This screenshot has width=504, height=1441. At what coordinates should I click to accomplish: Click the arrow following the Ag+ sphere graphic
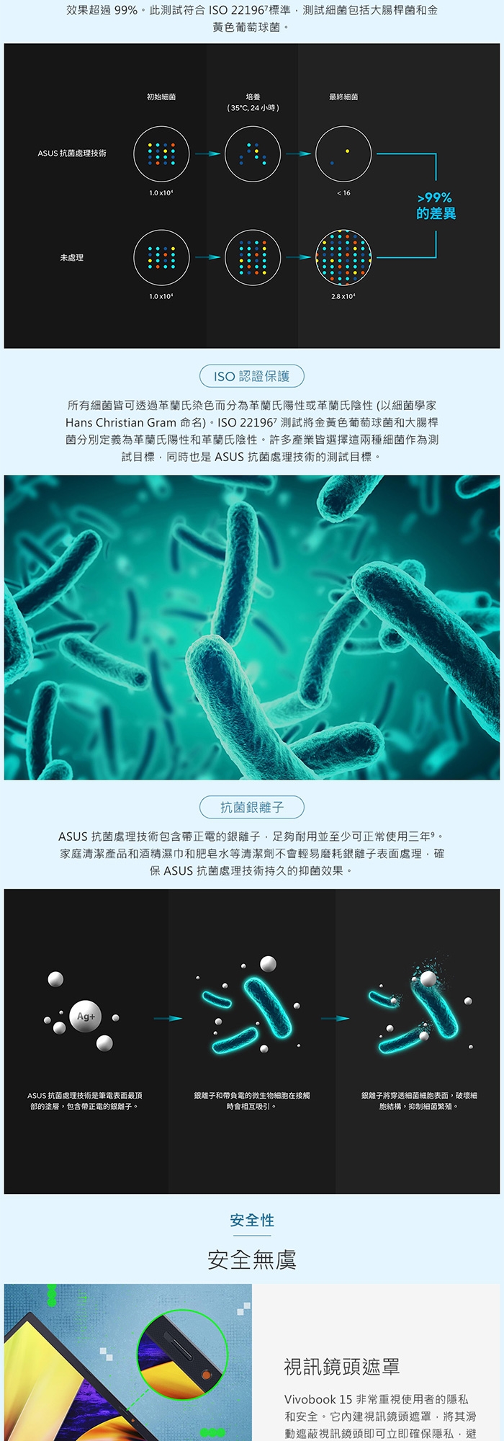pyautogui.click(x=168, y=1018)
